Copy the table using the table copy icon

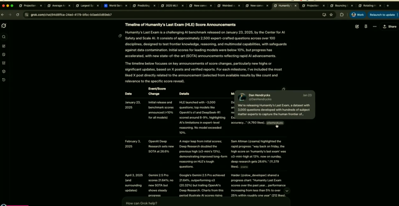click(283, 89)
